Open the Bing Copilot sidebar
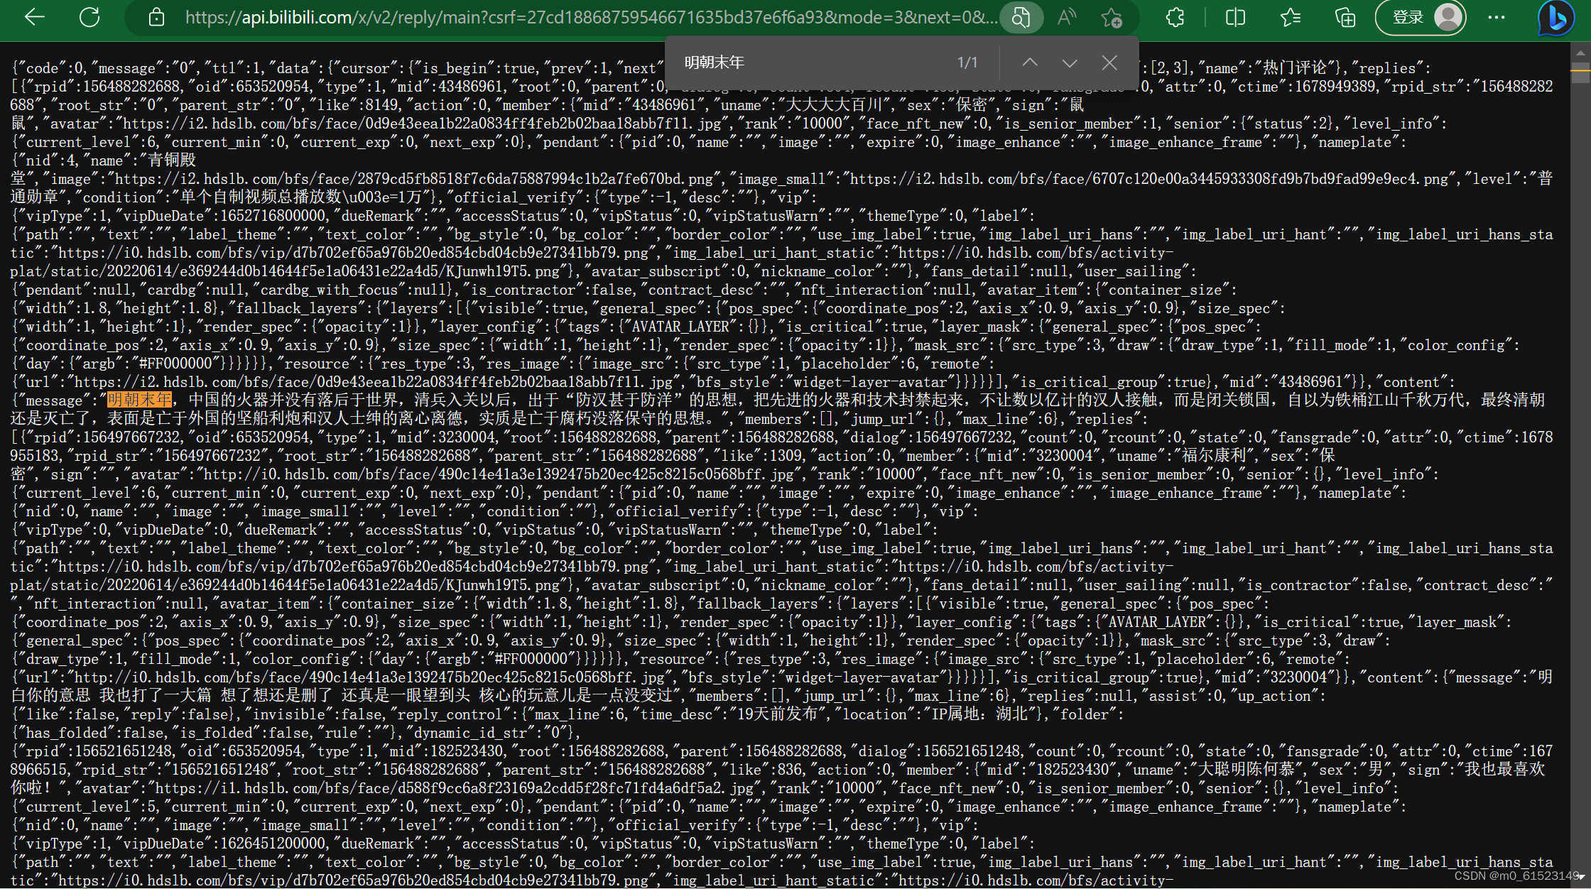Image resolution: width=1591 pixels, height=889 pixels. pyautogui.click(x=1555, y=18)
